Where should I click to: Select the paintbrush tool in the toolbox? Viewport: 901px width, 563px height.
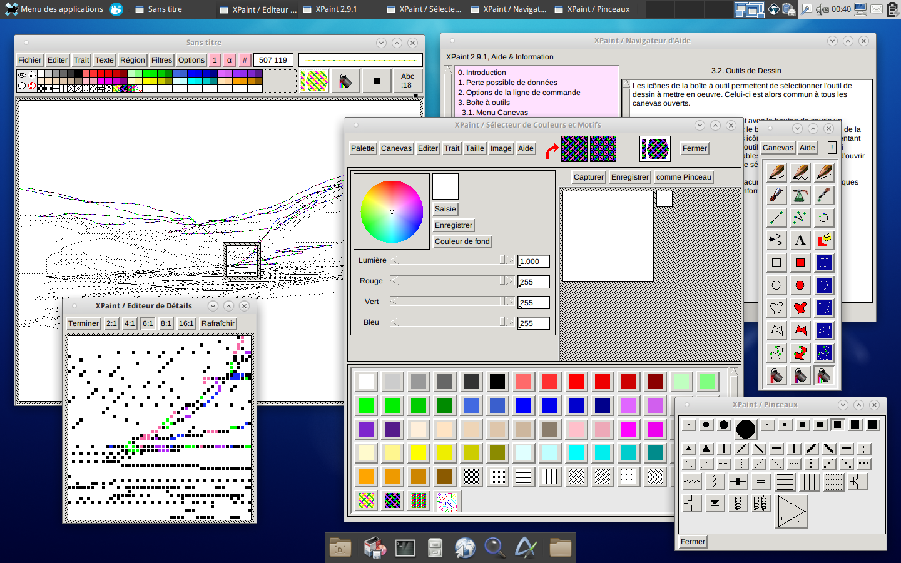[776, 195]
